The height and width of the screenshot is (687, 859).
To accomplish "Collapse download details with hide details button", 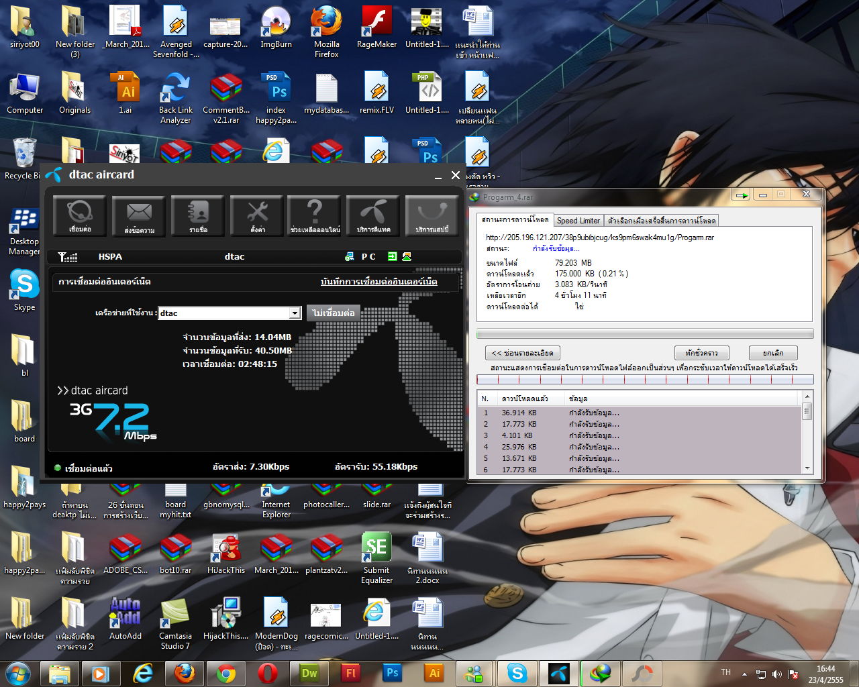I will point(523,353).
